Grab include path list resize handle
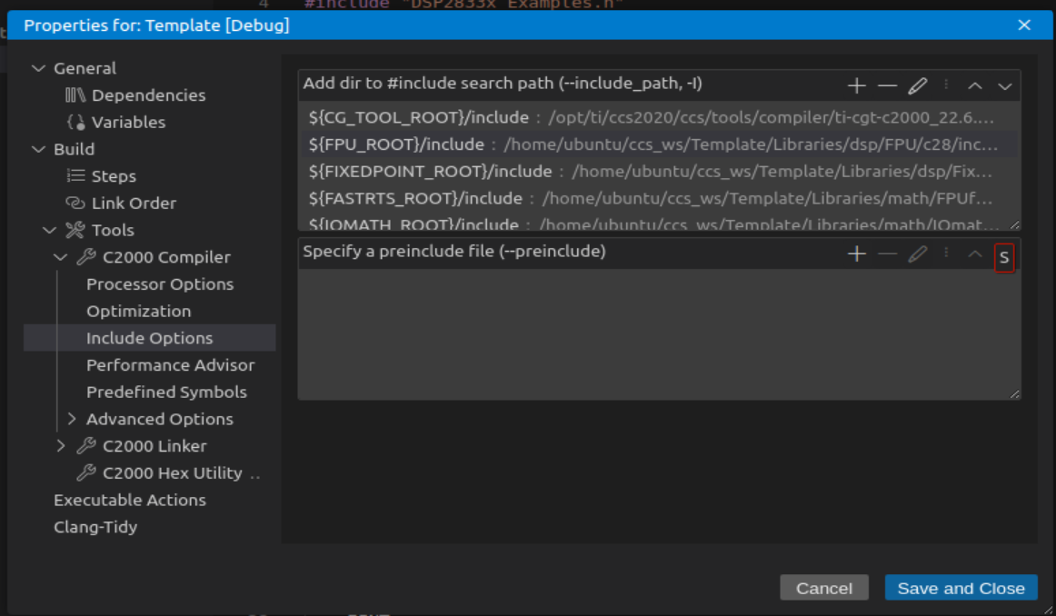The width and height of the screenshot is (1056, 616). coord(1014,224)
